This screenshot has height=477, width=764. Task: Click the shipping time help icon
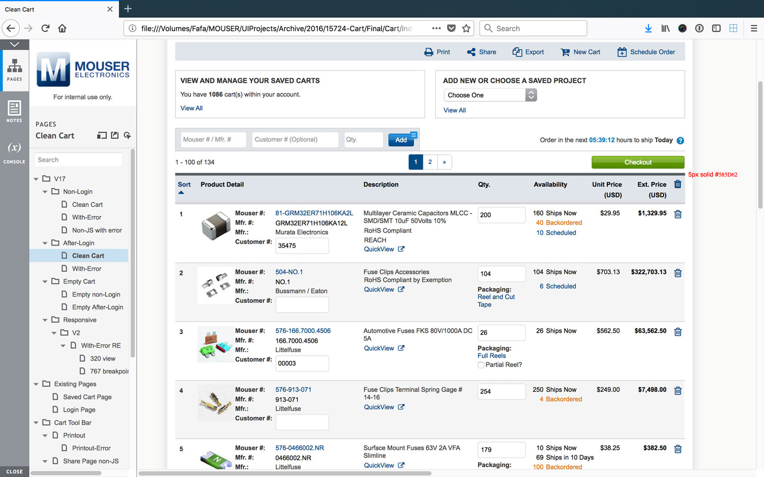(x=680, y=140)
